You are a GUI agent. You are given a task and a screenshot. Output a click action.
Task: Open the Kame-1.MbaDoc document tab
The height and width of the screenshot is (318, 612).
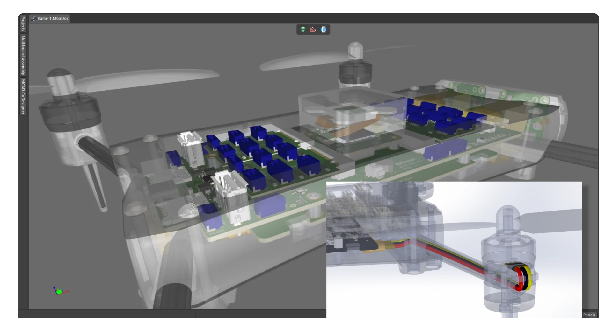coord(49,18)
